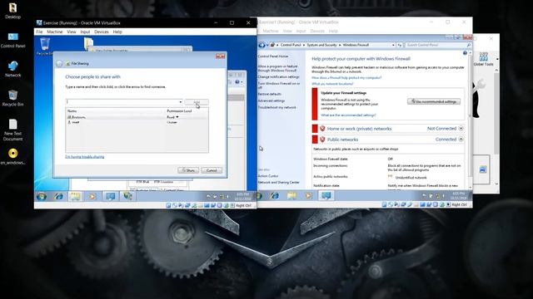533x299 pixels.
Task: Click the Share button
Action: (188, 170)
